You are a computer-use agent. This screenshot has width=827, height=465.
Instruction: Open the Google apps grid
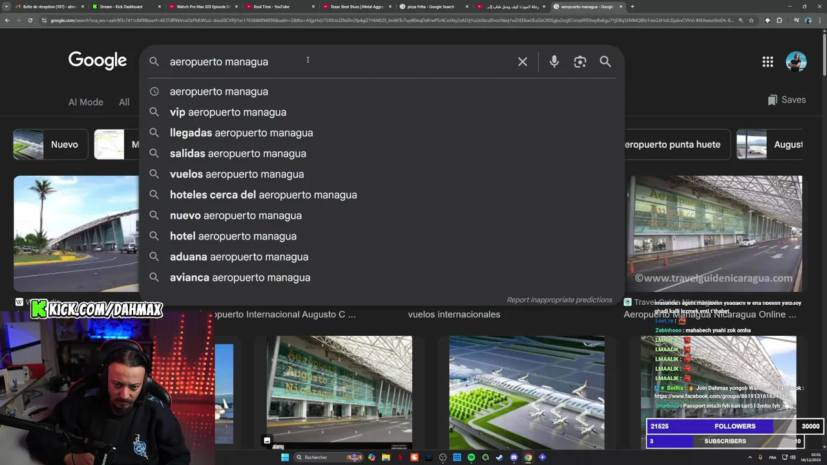click(768, 61)
